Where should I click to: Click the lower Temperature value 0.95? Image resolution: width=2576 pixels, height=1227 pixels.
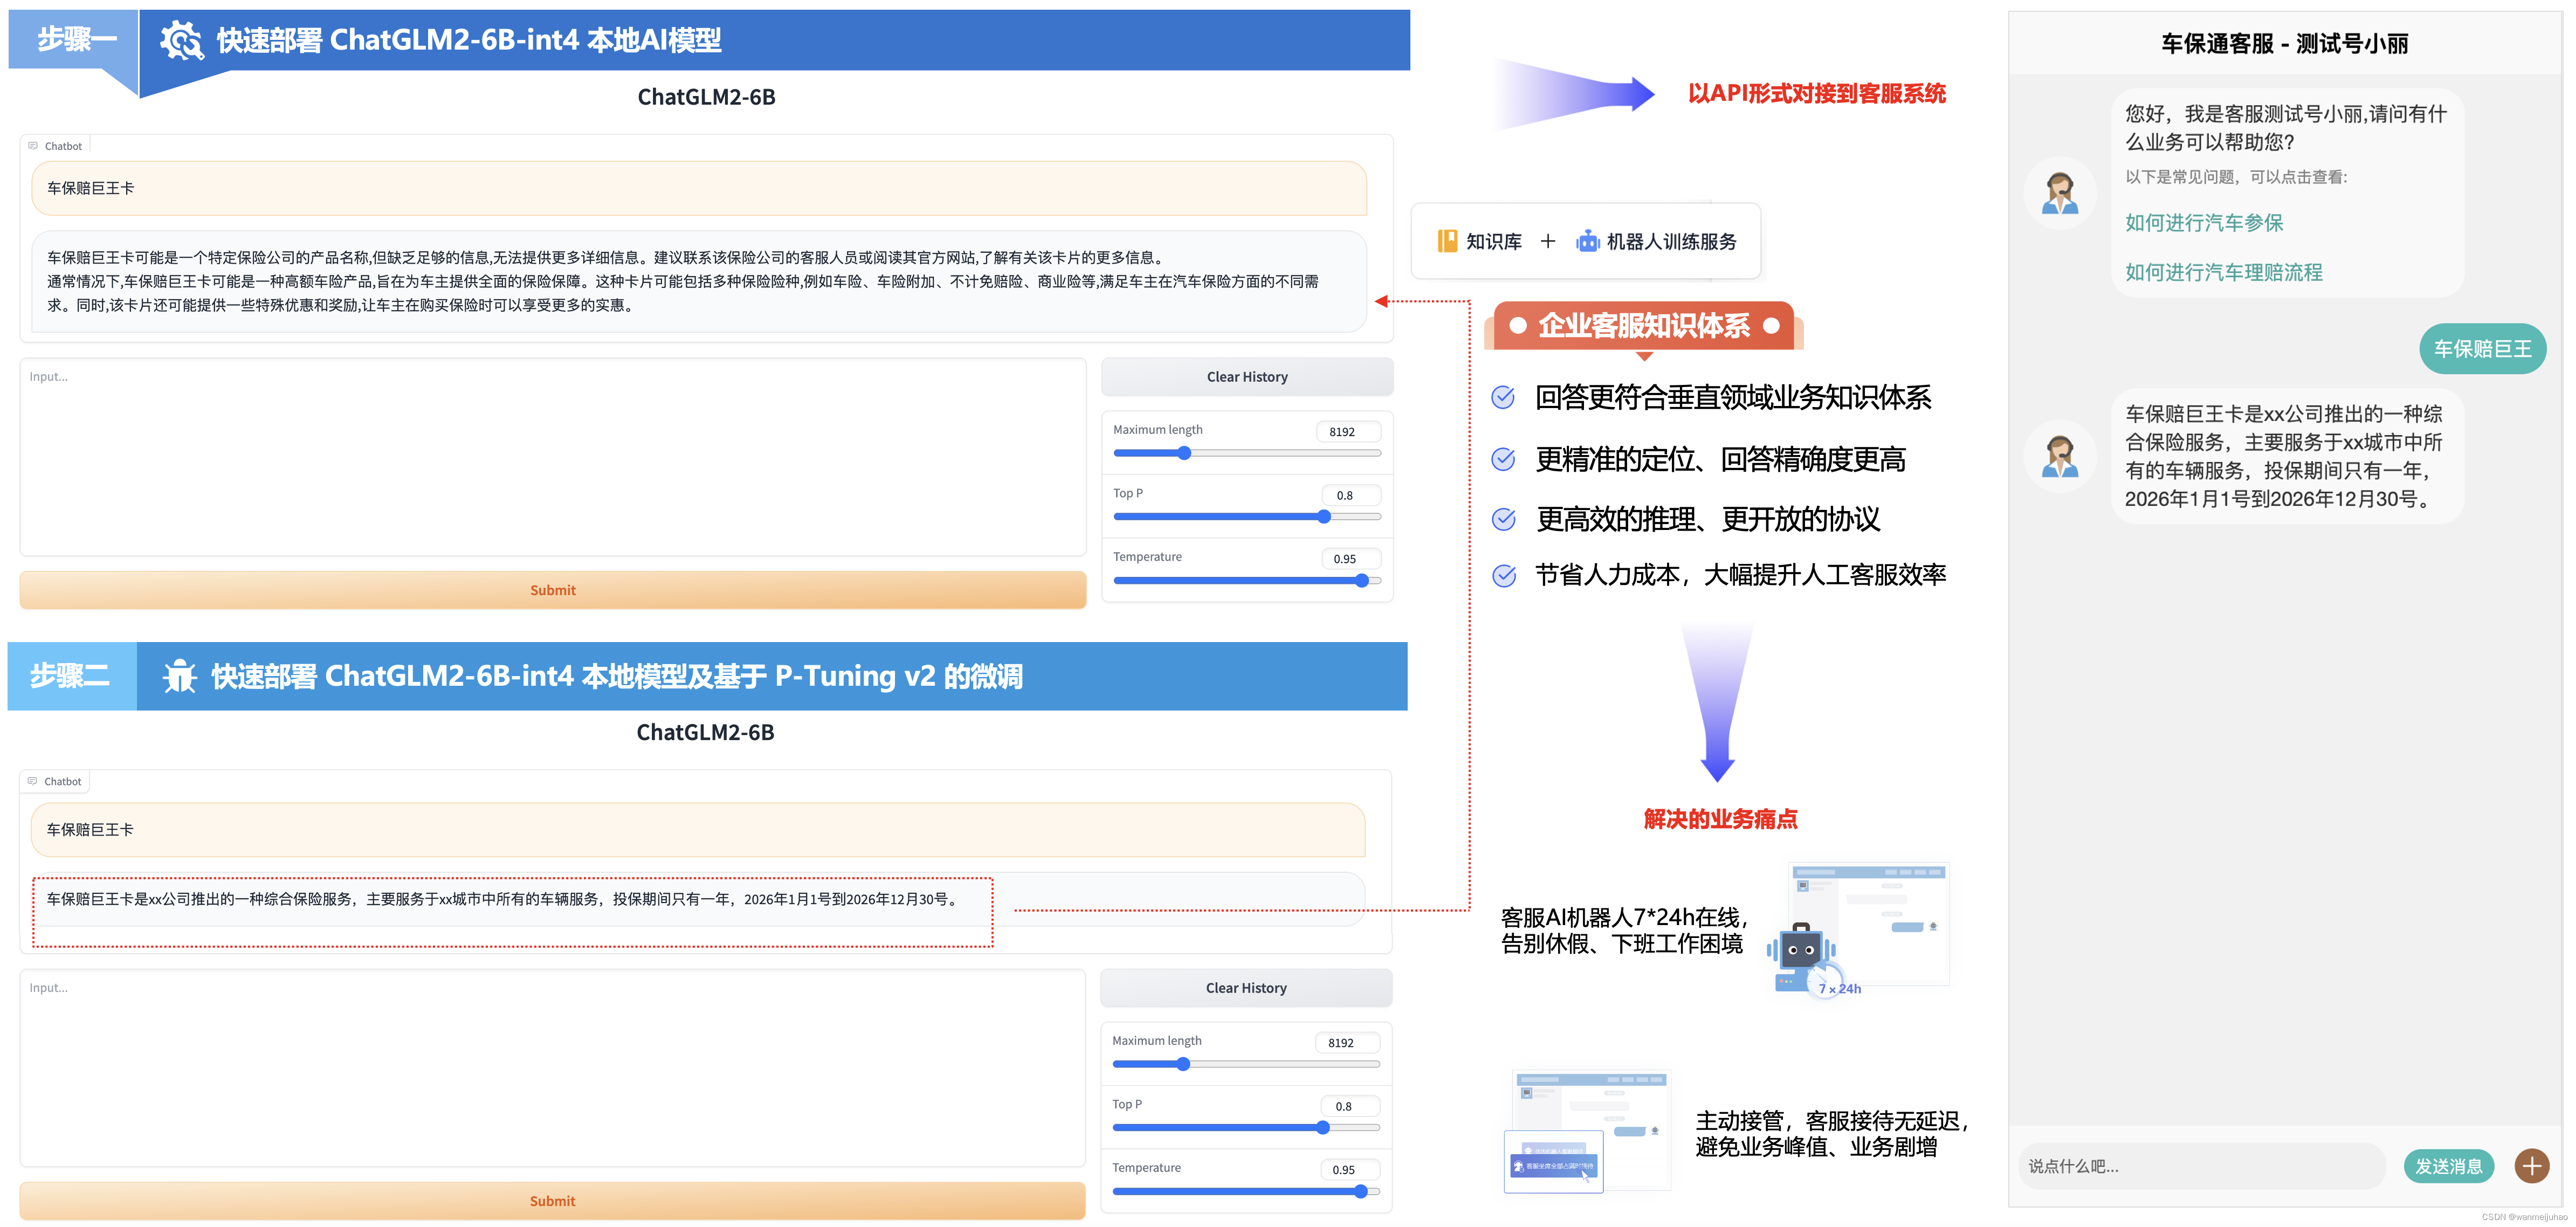click(1350, 1170)
